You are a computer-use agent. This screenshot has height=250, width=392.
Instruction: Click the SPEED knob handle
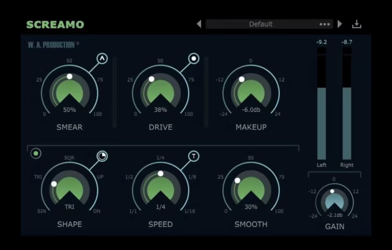160,174
